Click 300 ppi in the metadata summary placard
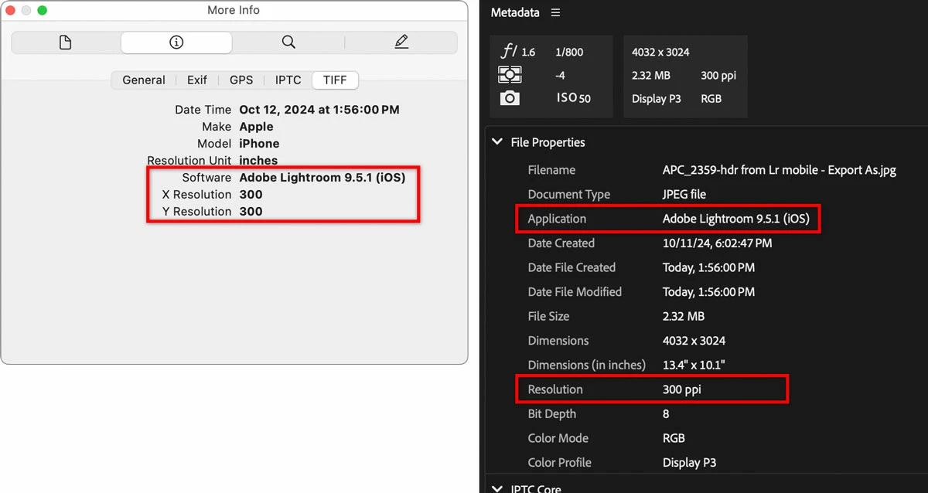 (x=718, y=76)
